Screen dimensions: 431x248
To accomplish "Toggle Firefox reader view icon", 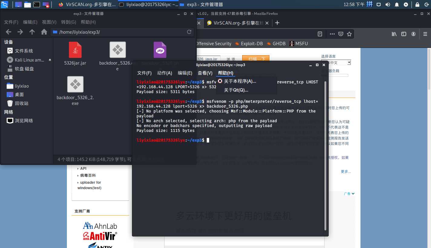I will point(320,34).
